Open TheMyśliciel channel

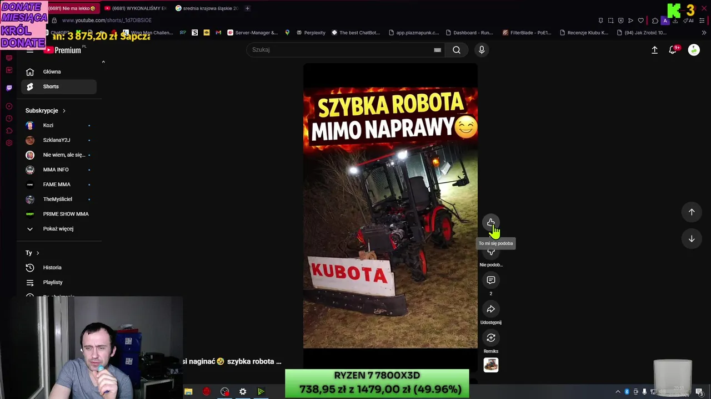[x=59, y=199]
